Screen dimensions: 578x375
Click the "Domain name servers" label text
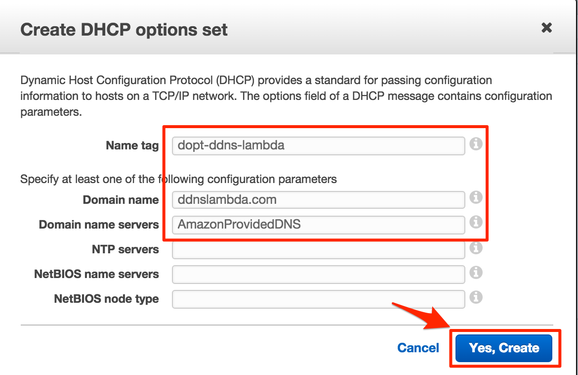pyautogui.click(x=99, y=225)
